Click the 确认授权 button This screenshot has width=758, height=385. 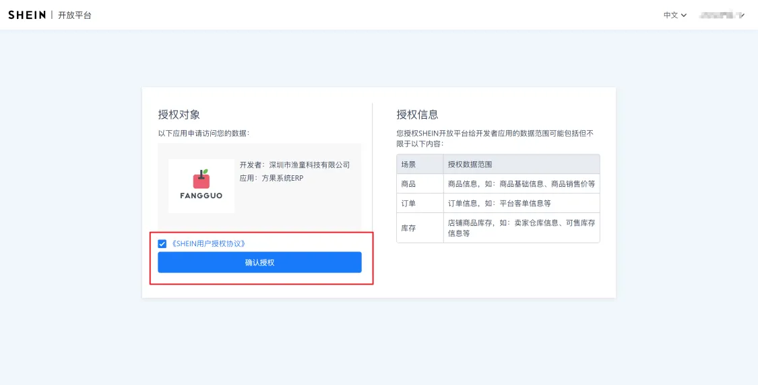click(259, 263)
